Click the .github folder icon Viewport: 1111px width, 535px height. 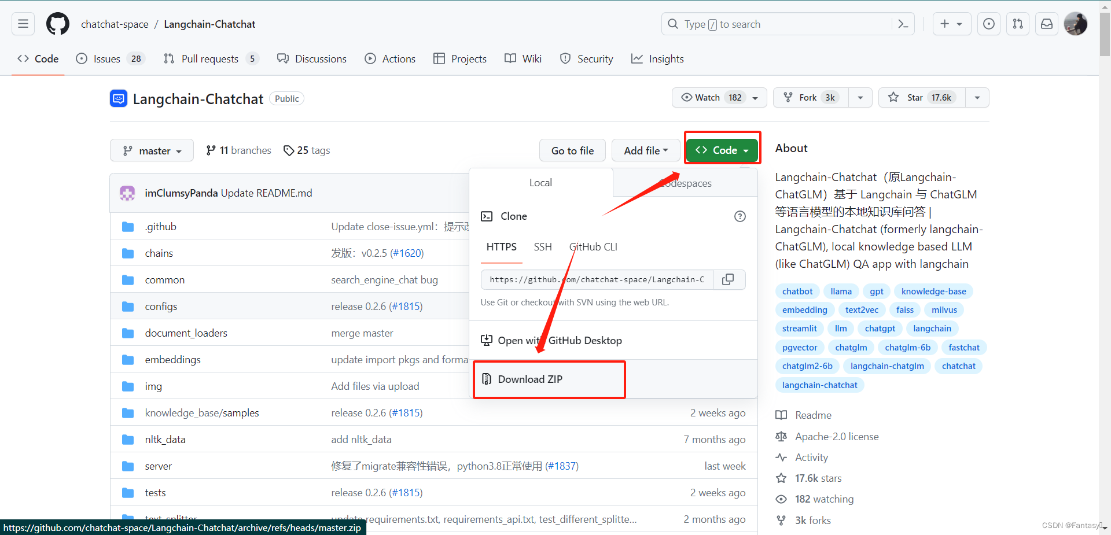point(128,227)
